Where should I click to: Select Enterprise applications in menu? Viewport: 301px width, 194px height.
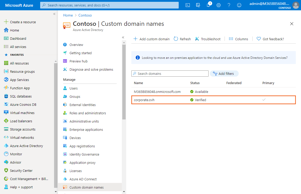86,130
